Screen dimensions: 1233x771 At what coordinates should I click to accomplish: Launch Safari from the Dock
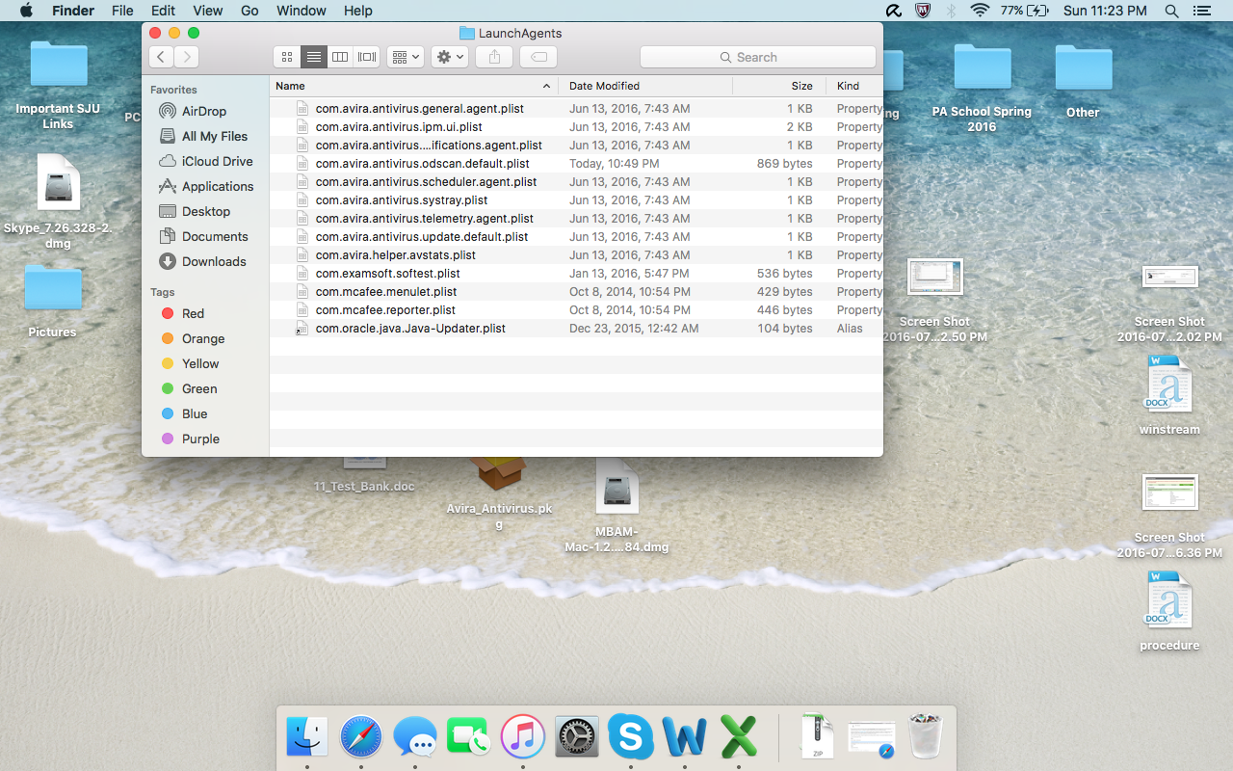point(361,739)
